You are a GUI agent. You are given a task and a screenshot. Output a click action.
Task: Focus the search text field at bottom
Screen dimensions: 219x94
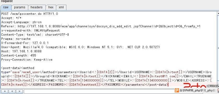pyautogui.click(x=99, y=91)
